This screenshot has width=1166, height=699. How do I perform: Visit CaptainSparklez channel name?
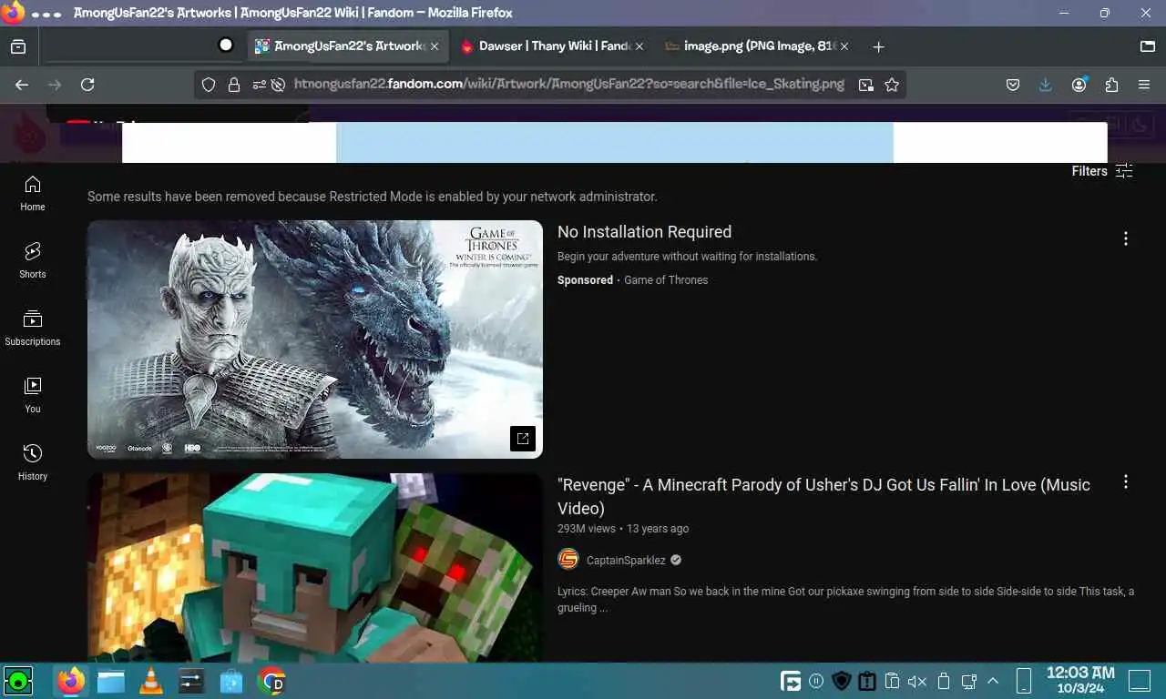pos(626,560)
